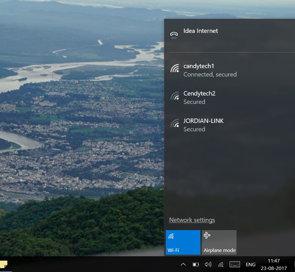Show hidden icons tray chevron
The height and width of the screenshot is (272, 295).
point(183,265)
